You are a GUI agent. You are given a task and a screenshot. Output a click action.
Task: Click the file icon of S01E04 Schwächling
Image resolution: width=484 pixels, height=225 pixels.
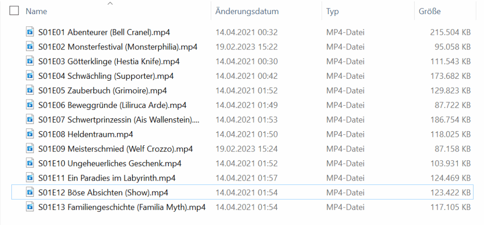[x=30, y=76]
